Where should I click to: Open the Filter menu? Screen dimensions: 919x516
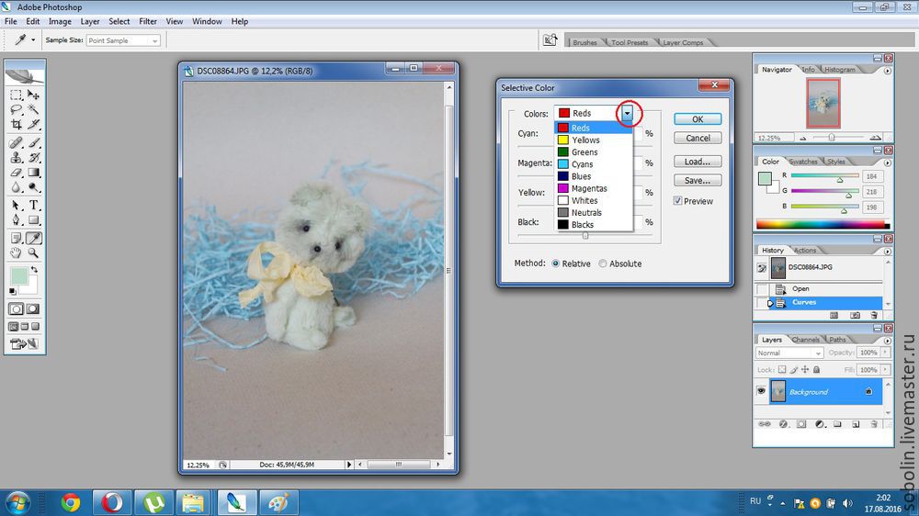click(148, 21)
